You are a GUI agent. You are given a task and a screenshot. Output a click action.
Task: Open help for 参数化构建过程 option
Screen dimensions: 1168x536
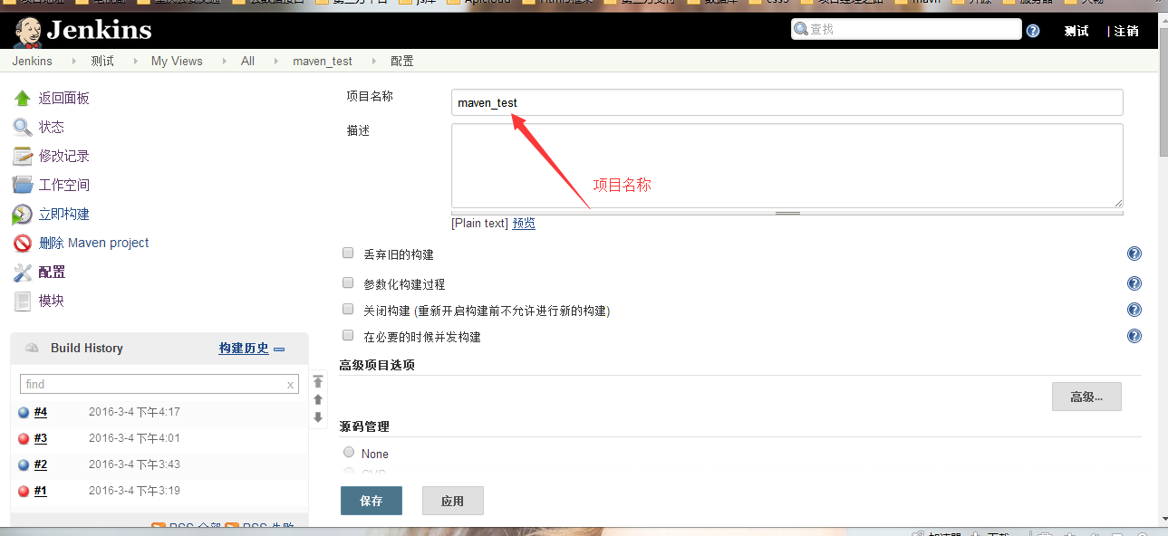pyautogui.click(x=1134, y=283)
